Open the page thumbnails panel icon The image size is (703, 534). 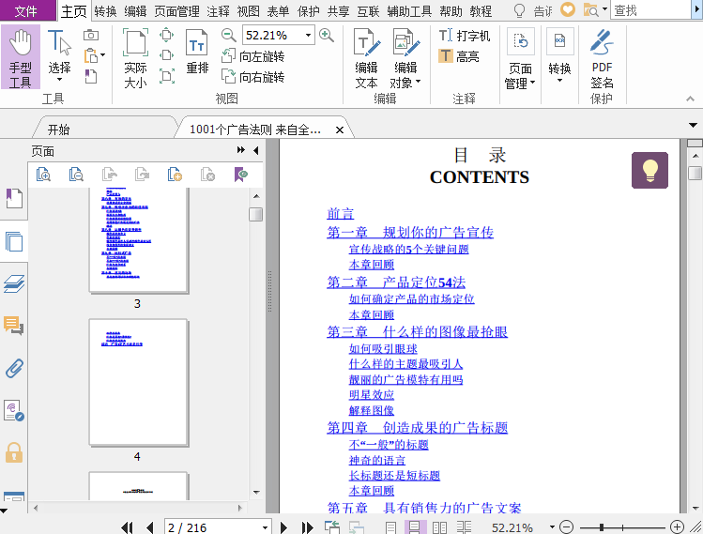tap(14, 241)
